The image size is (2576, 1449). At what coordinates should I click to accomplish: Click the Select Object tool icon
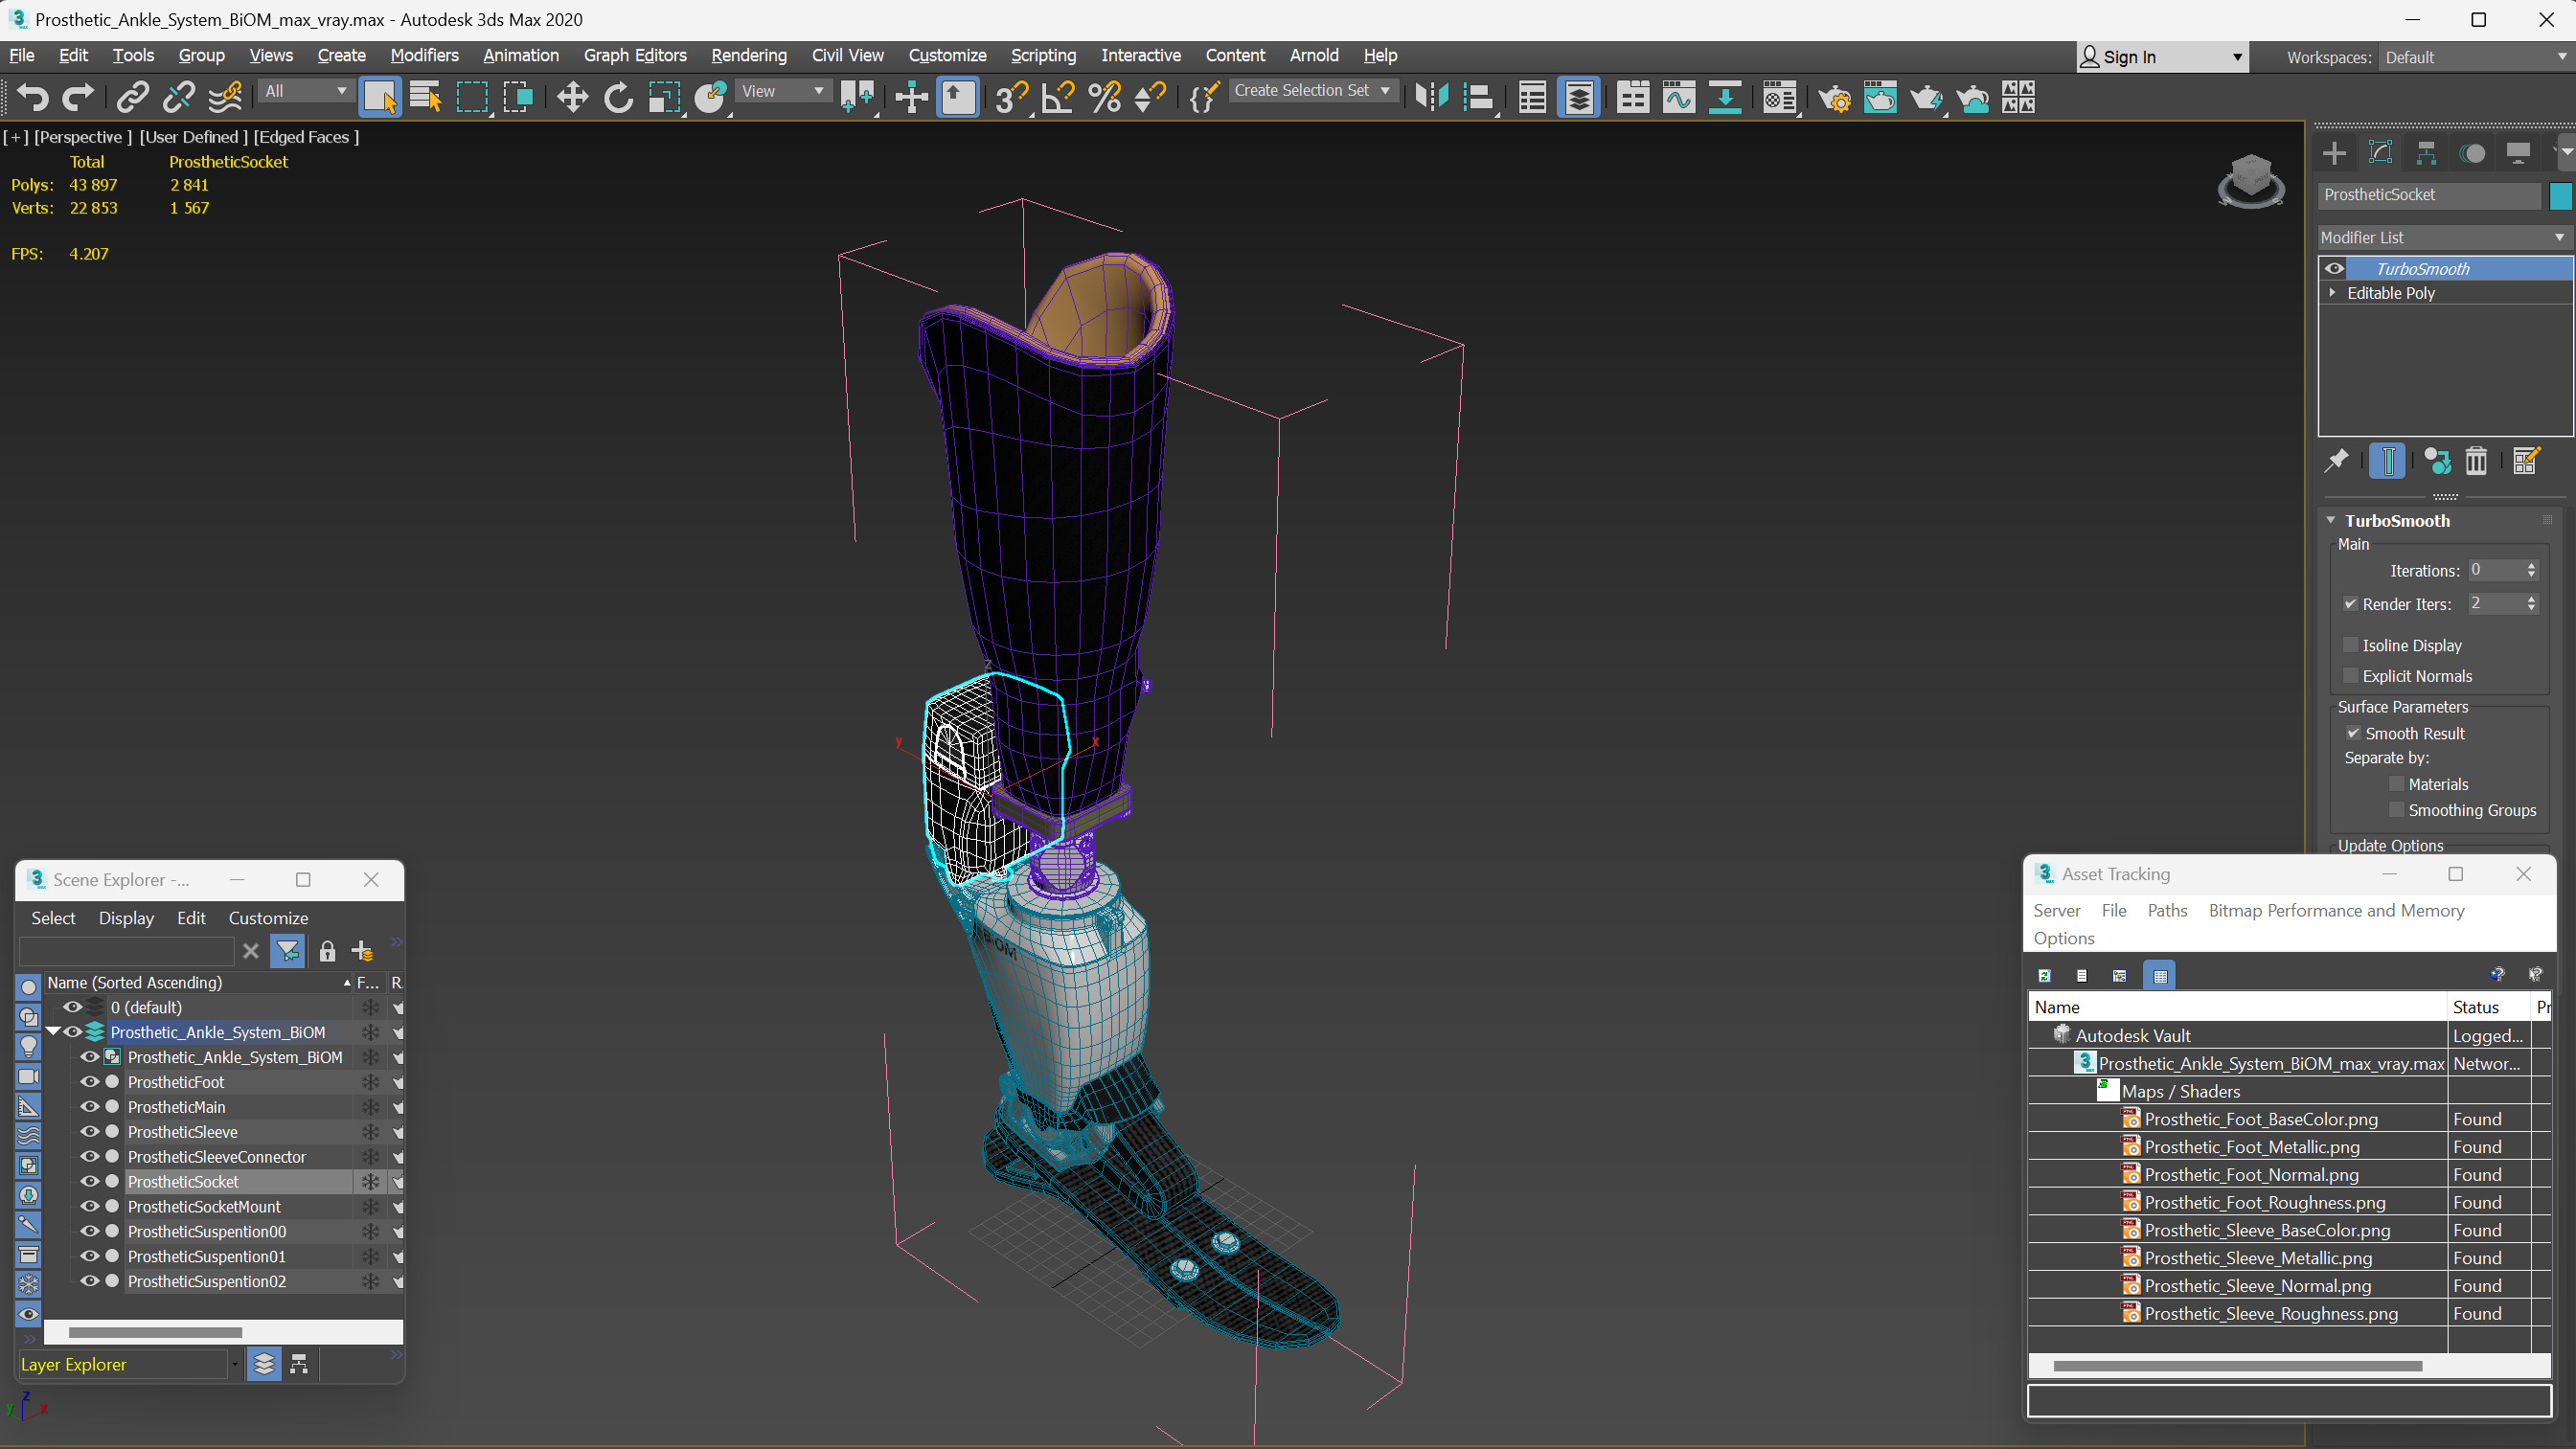(x=378, y=96)
